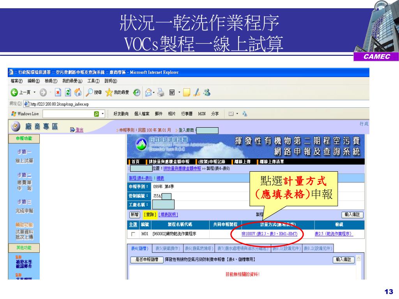
Task: Open the Mail icon dropdown arrow
Action: tap(154, 92)
